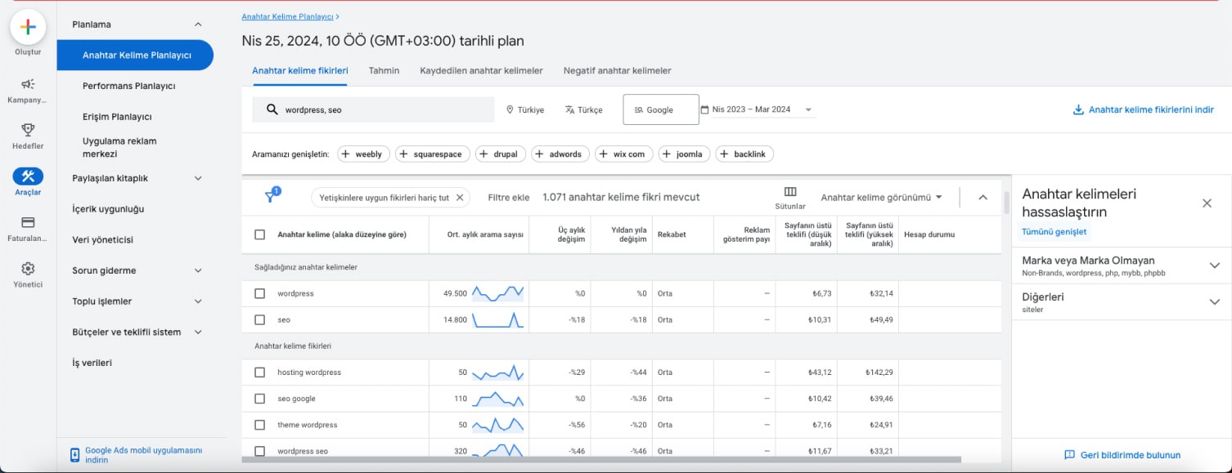Open Erişim Planlayıcı
The height and width of the screenshot is (473, 1232).
pyautogui.click(x=117, y=117)
